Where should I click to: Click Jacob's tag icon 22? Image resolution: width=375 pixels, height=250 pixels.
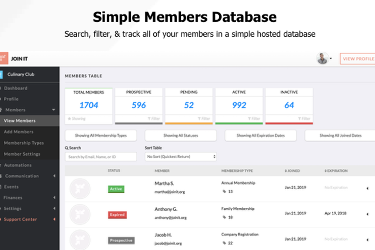point(224,243)
